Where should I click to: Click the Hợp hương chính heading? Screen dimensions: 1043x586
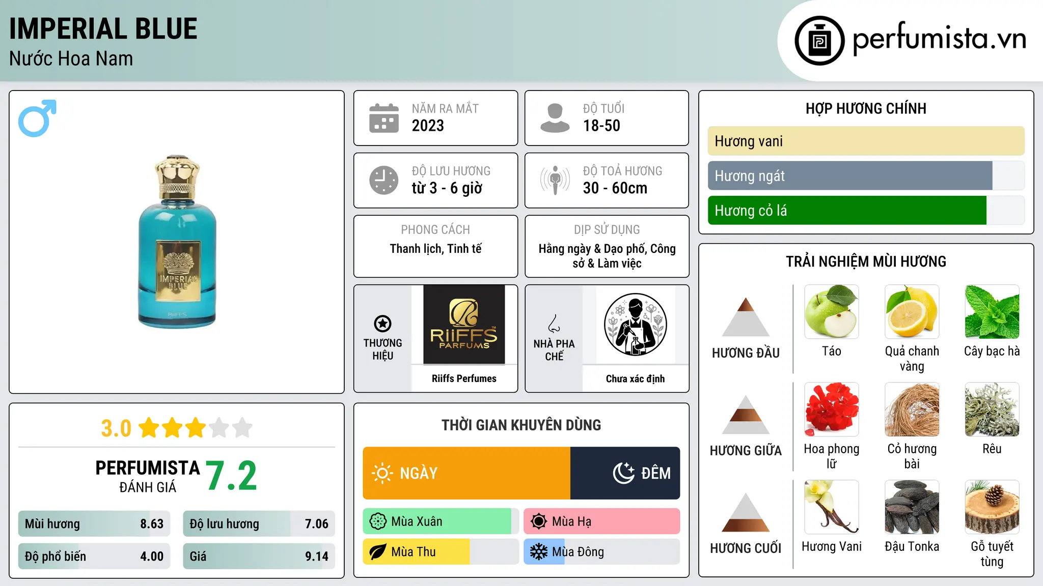click(866, 108)
